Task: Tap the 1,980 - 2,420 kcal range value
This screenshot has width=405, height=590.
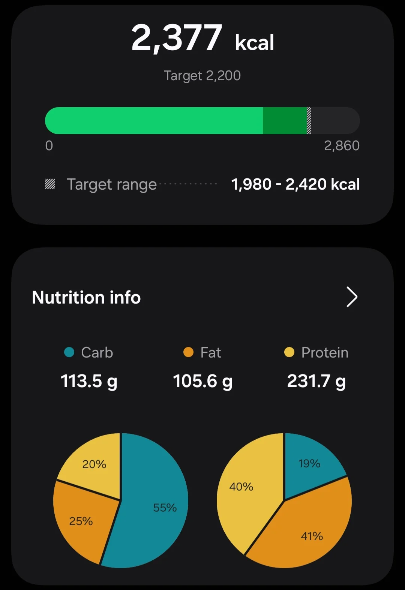Action: [295, 184]
